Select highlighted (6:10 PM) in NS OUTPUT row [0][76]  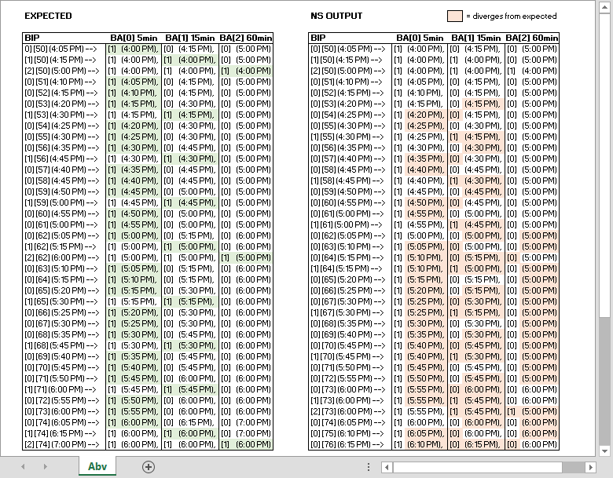425,444
